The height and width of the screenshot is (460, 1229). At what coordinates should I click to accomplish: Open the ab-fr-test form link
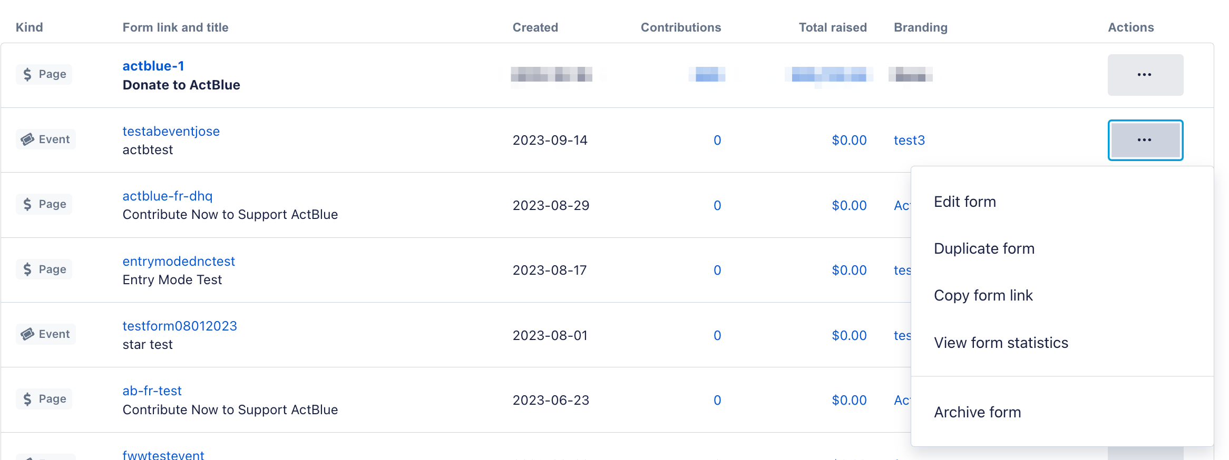click(152, 391)
